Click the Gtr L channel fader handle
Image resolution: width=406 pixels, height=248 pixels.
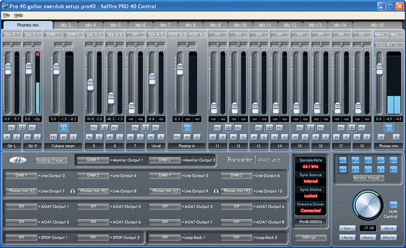tap(8, 69)
